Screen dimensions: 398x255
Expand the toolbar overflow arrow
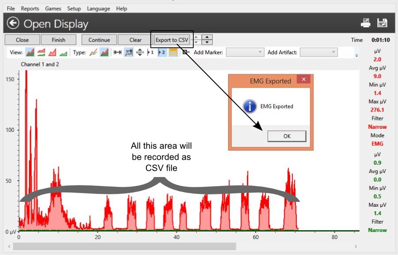357,55
